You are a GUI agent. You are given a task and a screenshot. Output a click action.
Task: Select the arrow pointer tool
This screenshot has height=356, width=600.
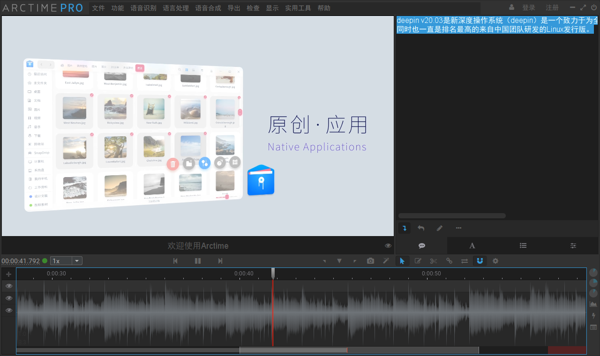click(x=402, y=261)
